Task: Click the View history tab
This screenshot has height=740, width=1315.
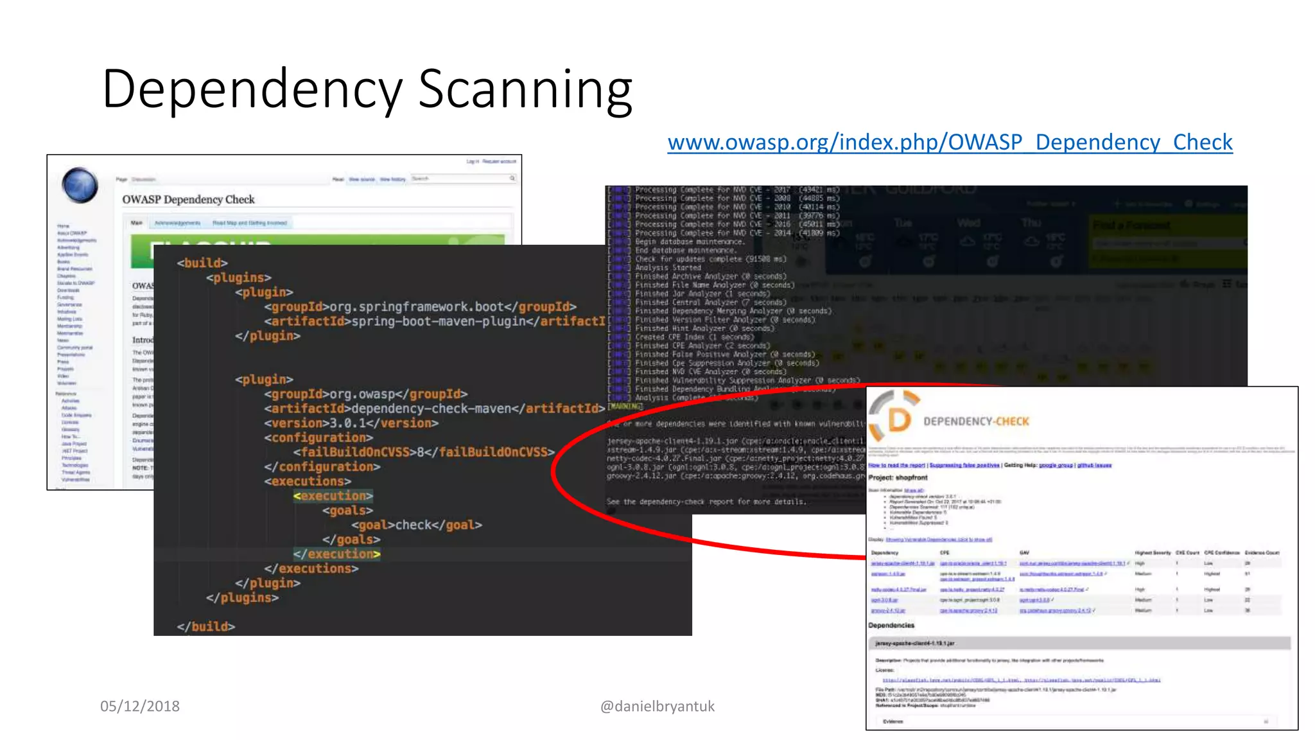Action: coord(393,180)
